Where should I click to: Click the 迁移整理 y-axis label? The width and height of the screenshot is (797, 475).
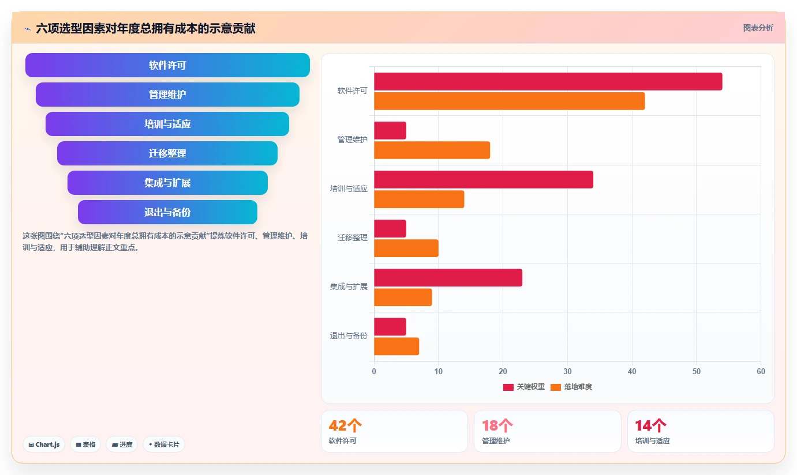click(353, 237)
